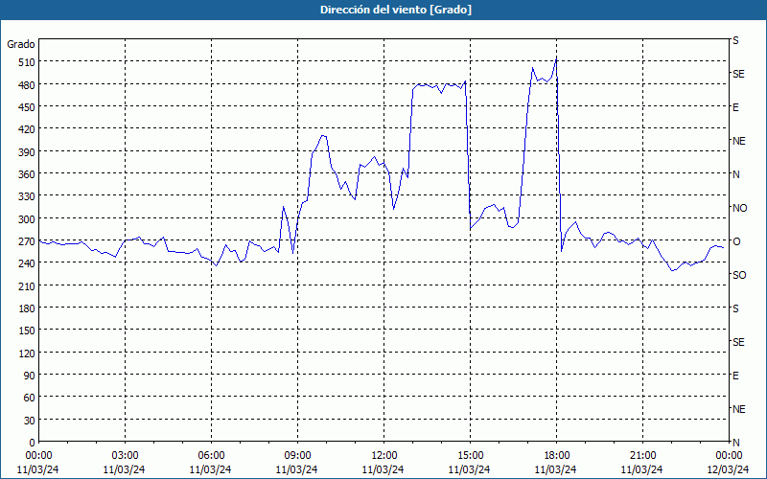Viewport: 767px width, 479px height.
Task: Click the 'N' compass label at 360 level
Action: pyautogui.click(x=735, y=174)
